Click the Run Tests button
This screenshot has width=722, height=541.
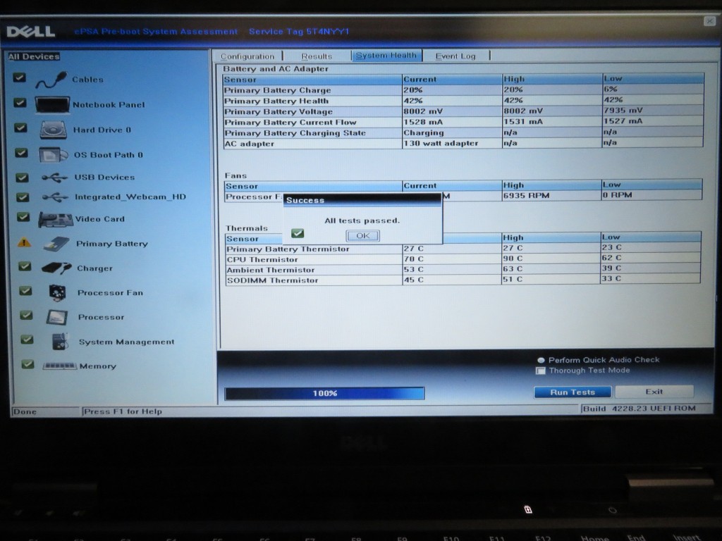tap(573, 392)
